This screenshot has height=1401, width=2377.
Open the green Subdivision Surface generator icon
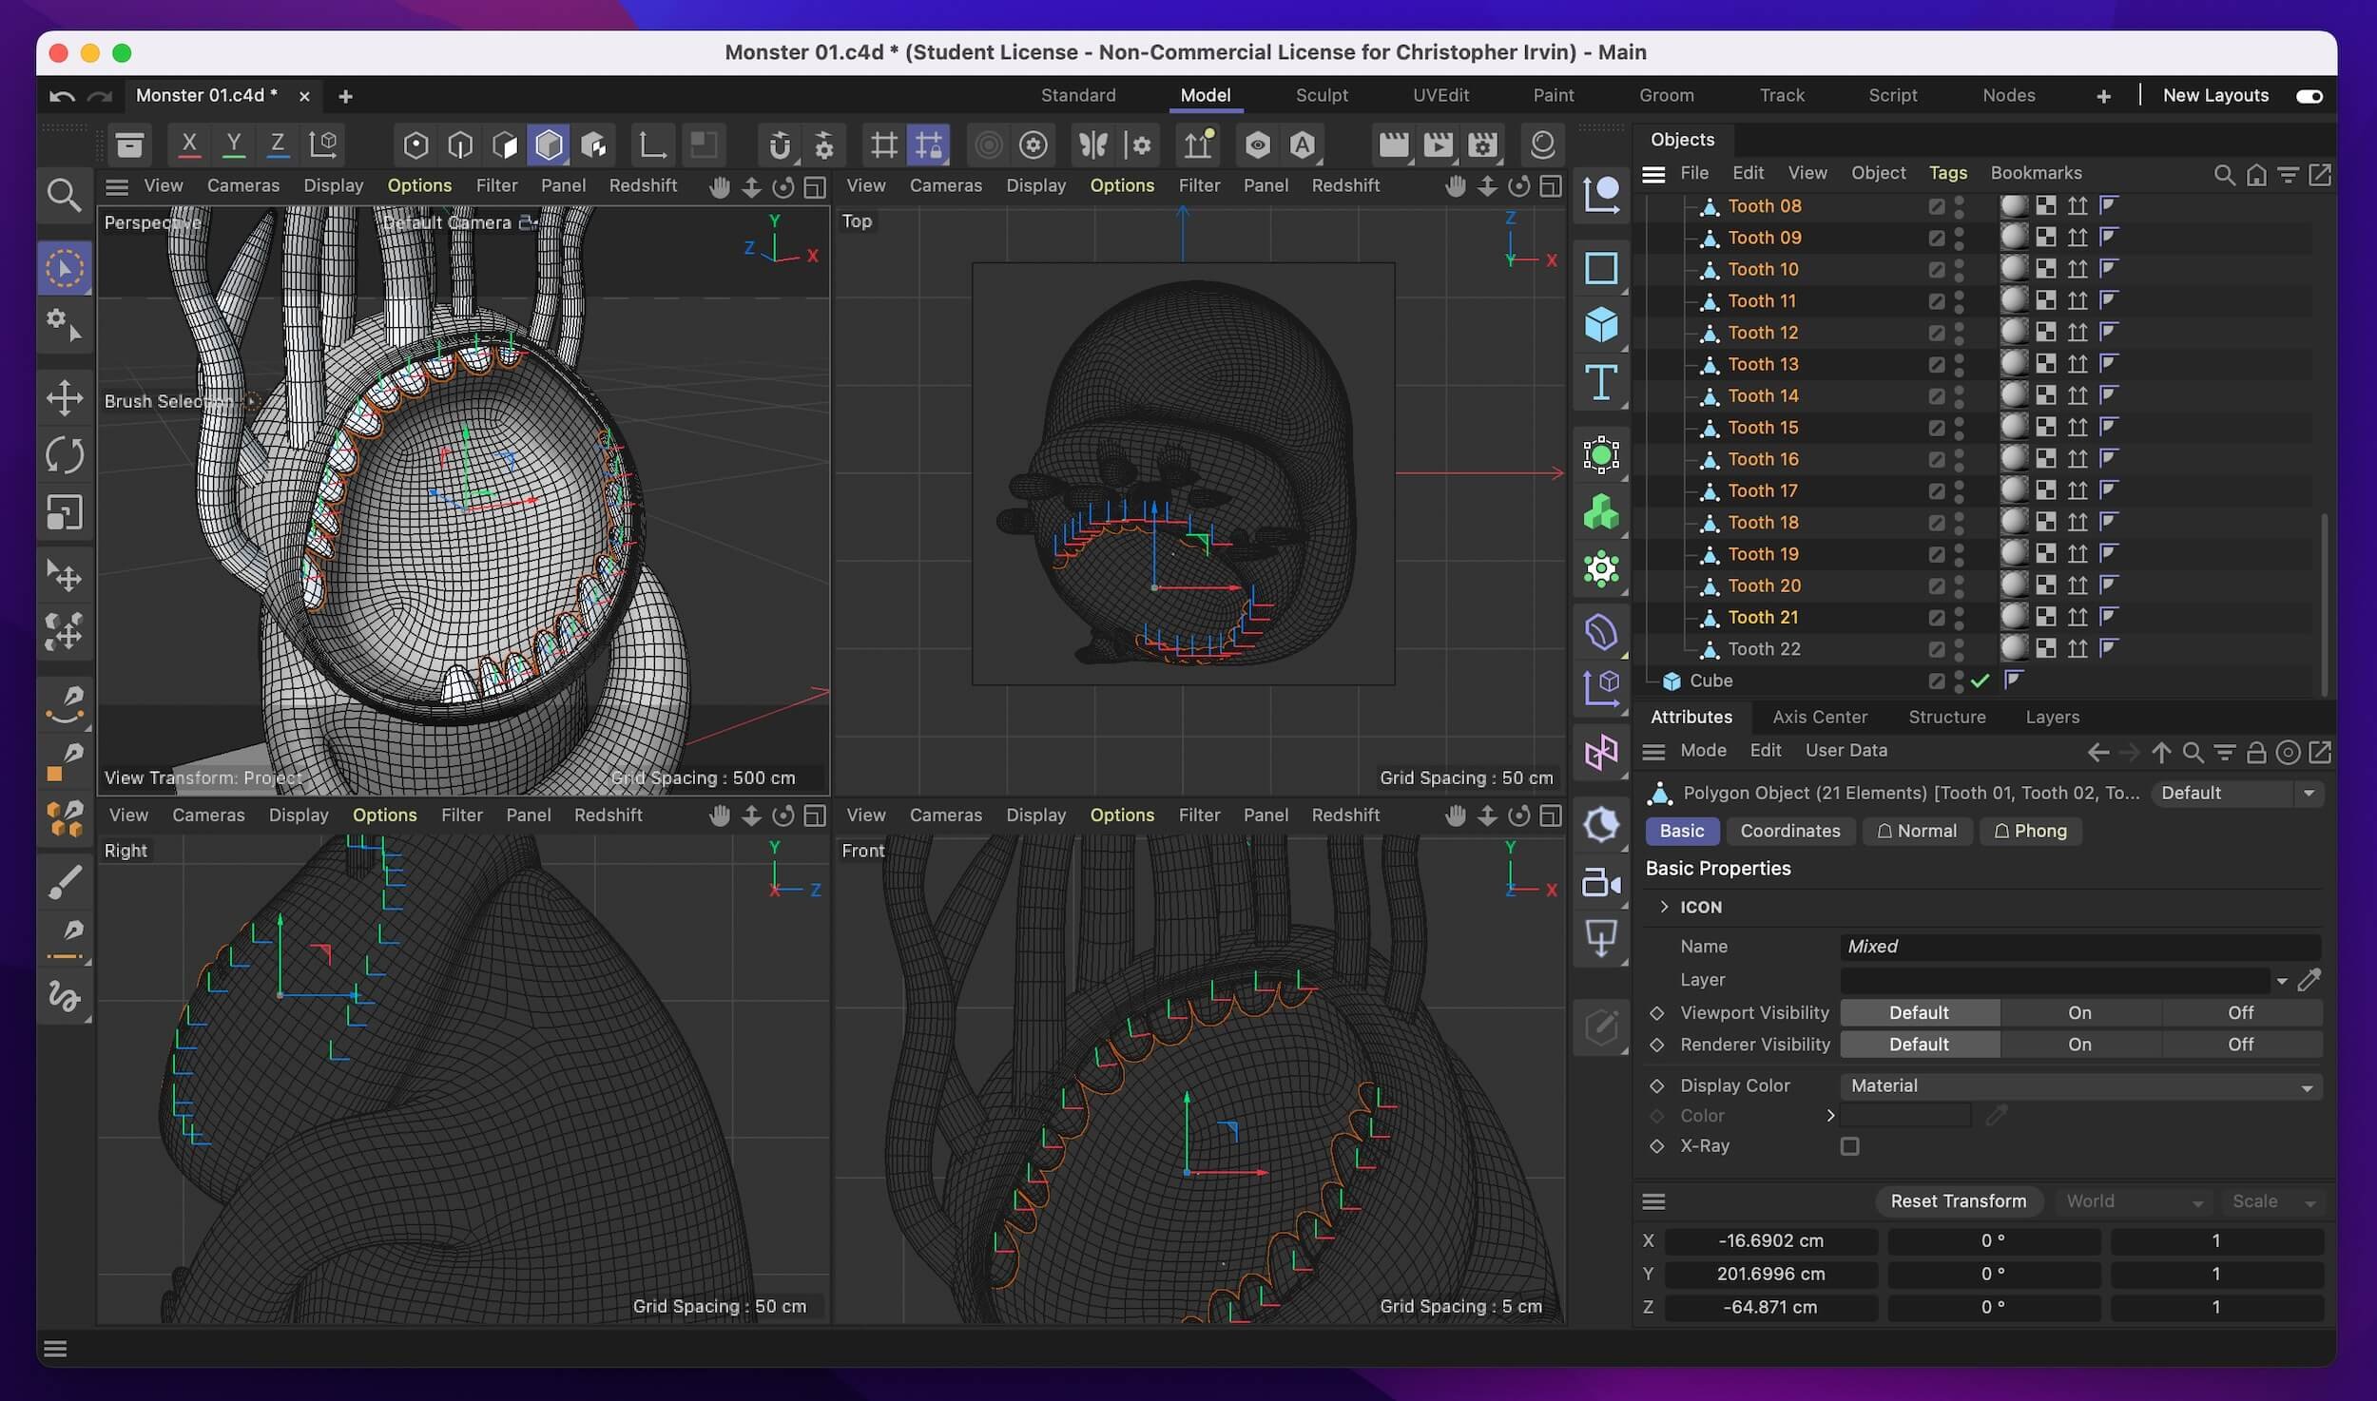click(1601, 454)
